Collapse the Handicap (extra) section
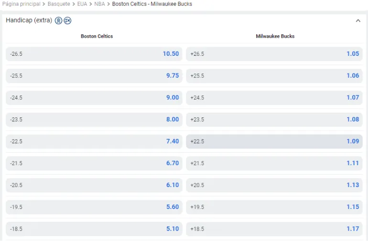The height and width of the screenshot is (241, 368). [x=358, y=21]
